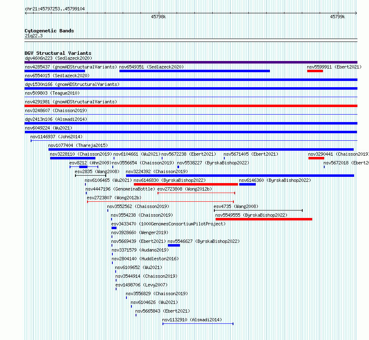Click the blue nsv1132910 interval line
Screen dimensions: 369x340
coord(198,324)
